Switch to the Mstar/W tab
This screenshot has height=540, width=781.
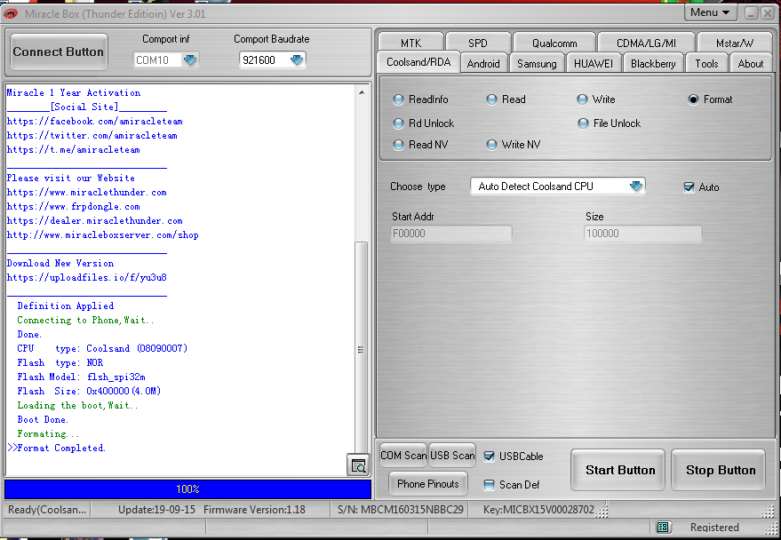tap(735, 43)
